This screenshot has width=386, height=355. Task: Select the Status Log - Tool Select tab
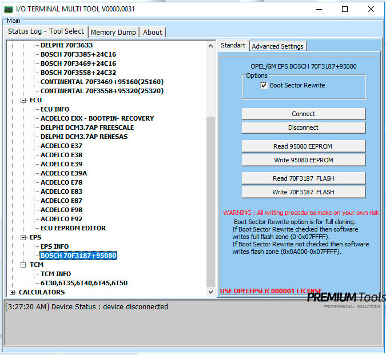pyautogui.click(x=46, y=31)
